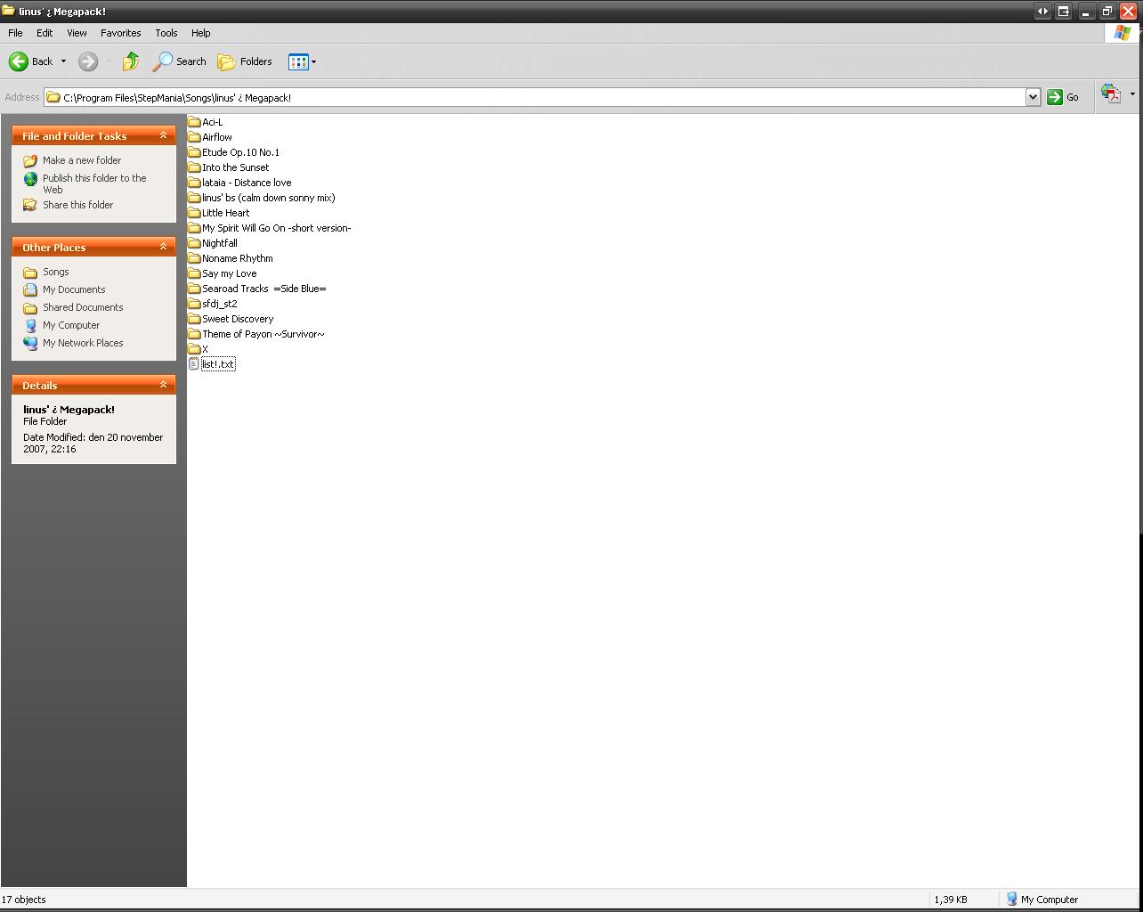Image resolution: width=1143 pixels, height=912 pixels.
Task: Click the Back navigation arrow icon
Action: click(19, 61)
